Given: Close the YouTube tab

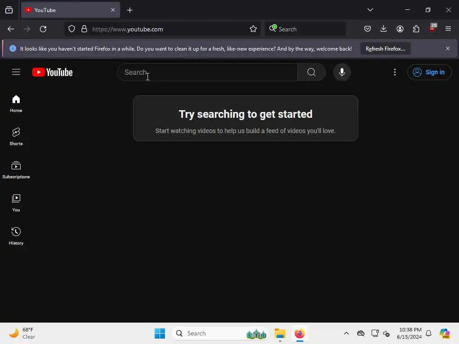Looking at the screenshot, I should click(113, 10).
